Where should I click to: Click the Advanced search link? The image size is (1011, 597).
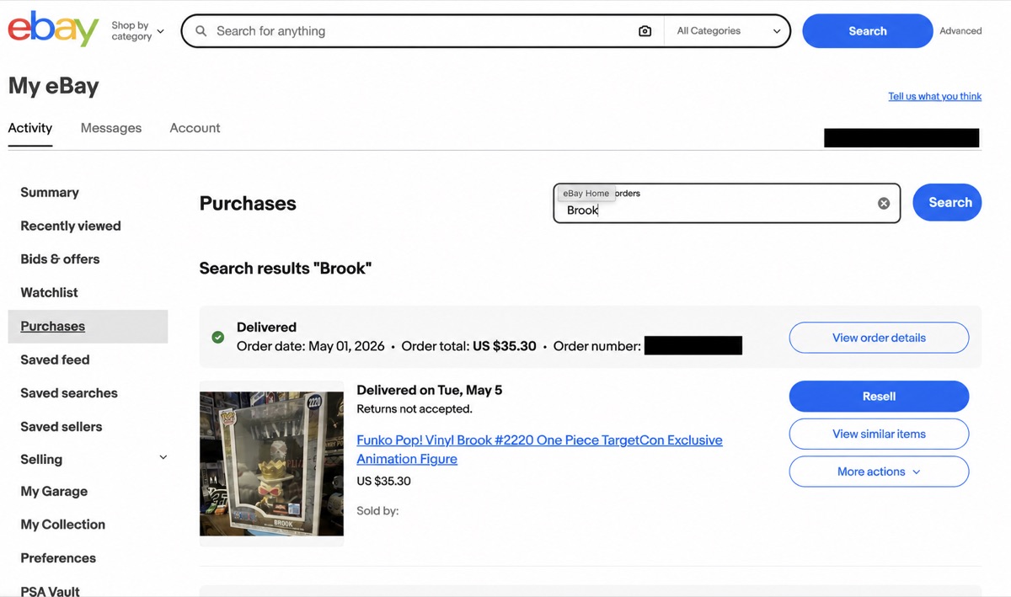click(x=960, y=31)
